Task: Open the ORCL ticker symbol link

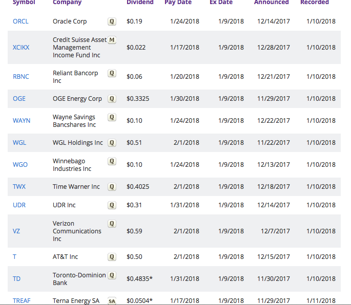Action: [20, 21]
